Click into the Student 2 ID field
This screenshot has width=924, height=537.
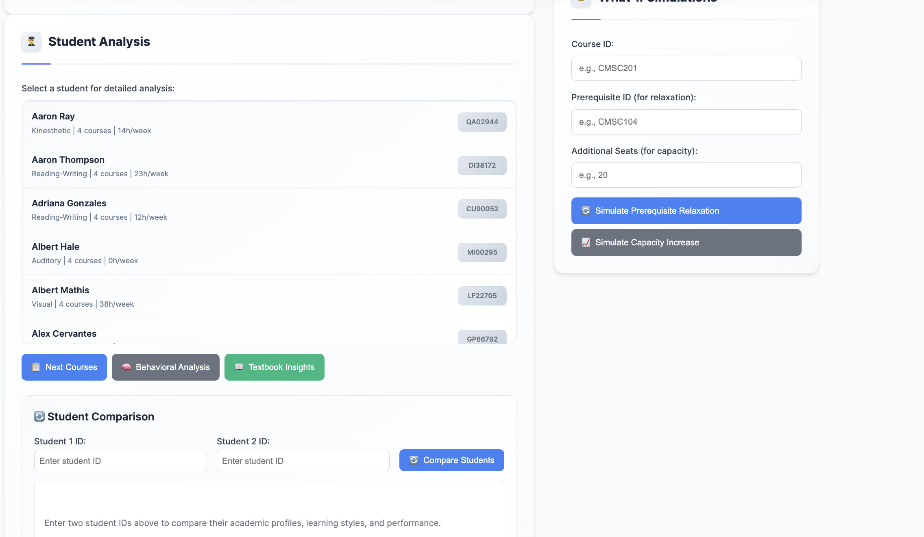tap(303, 461)
